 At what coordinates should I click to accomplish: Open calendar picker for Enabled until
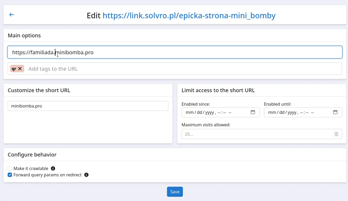335,112
